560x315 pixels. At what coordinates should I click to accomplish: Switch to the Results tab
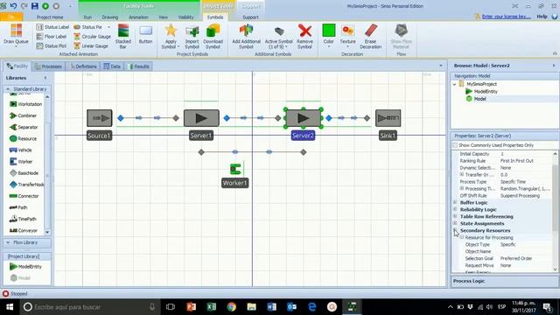(138, 66)
